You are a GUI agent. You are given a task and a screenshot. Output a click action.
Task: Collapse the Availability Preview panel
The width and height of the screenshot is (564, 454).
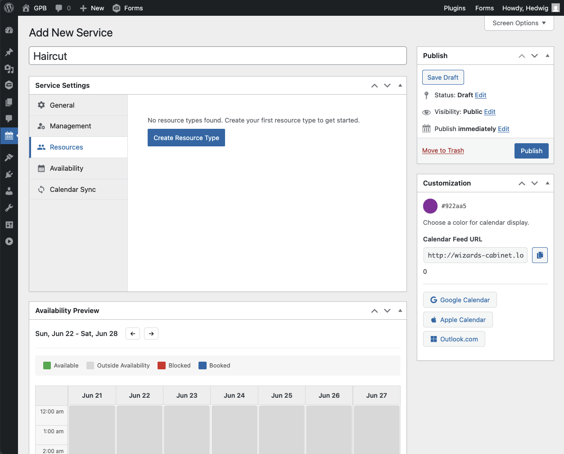point(400,311)
